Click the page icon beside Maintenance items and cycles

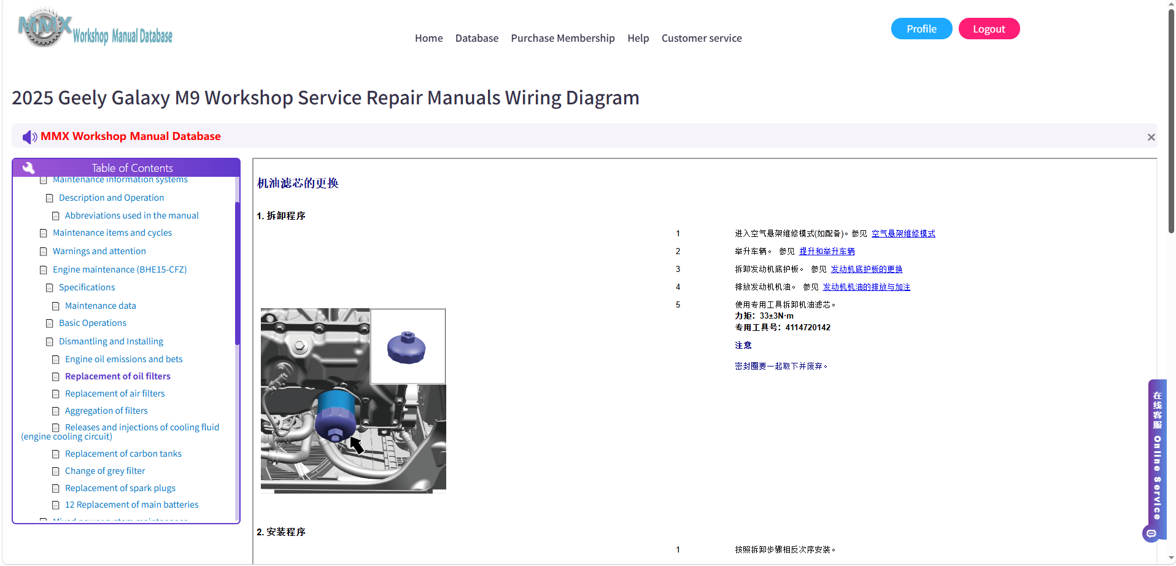[44, 233]
